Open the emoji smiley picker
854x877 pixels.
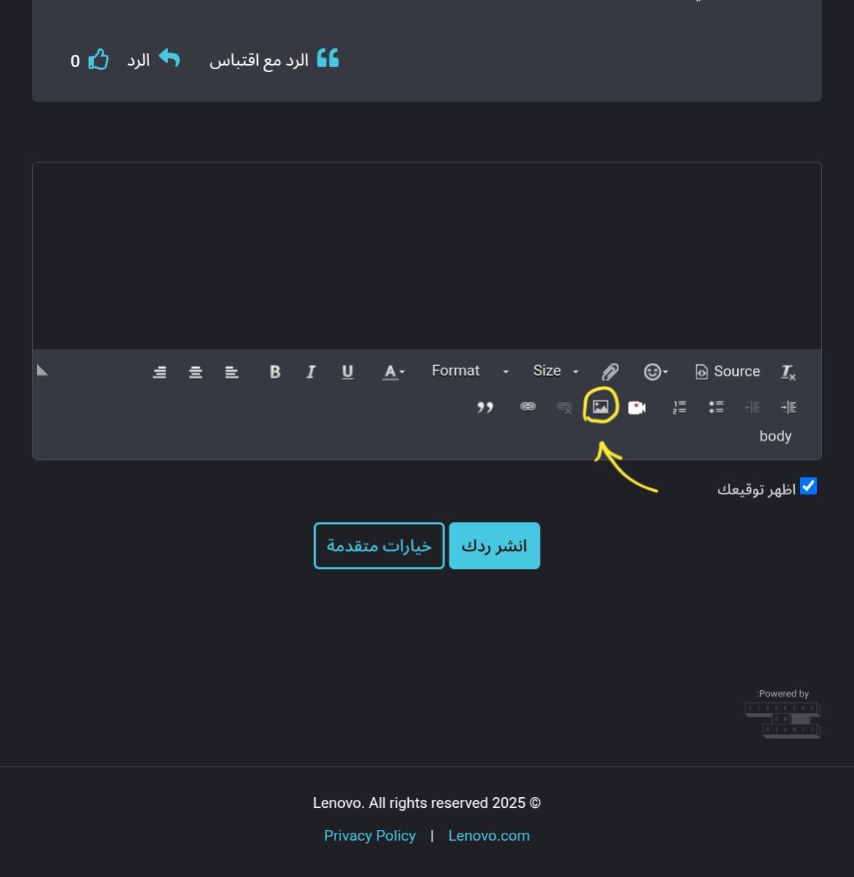[x=651, y=371]
